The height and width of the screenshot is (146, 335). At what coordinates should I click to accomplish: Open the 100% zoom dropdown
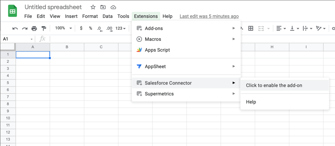(63, 28)
